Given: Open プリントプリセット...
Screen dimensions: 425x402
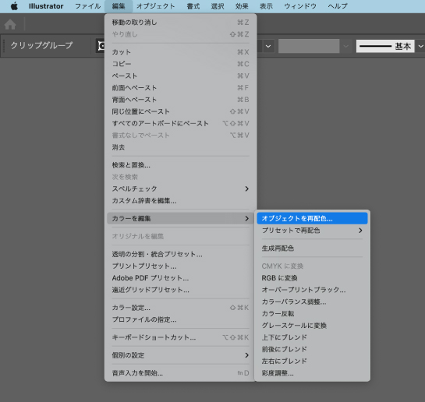Looking at the screenshot, I should point(180,266).
